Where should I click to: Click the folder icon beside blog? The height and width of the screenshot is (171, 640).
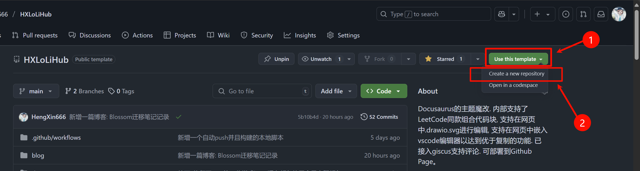[x=24, y=155]
